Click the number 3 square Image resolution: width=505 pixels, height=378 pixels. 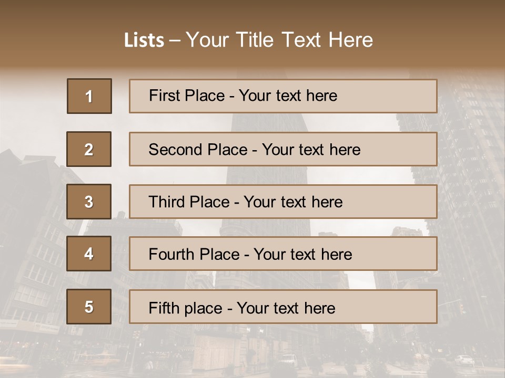89,202
